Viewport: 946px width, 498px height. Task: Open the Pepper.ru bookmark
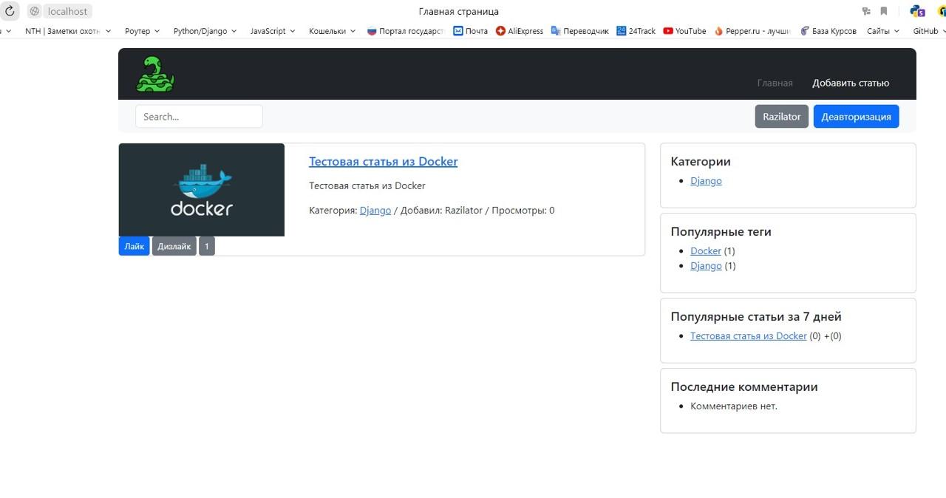point(752,31)
